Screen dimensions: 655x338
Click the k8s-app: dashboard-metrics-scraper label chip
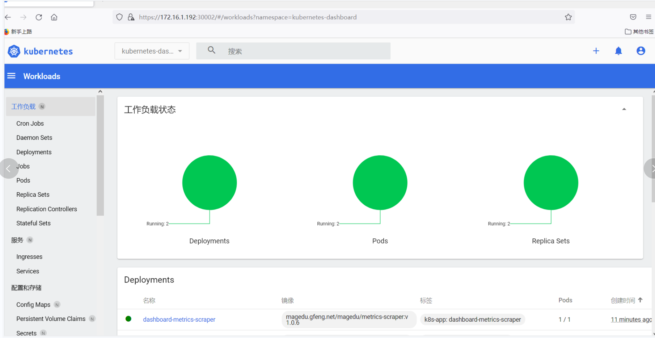tap(473, 320)
